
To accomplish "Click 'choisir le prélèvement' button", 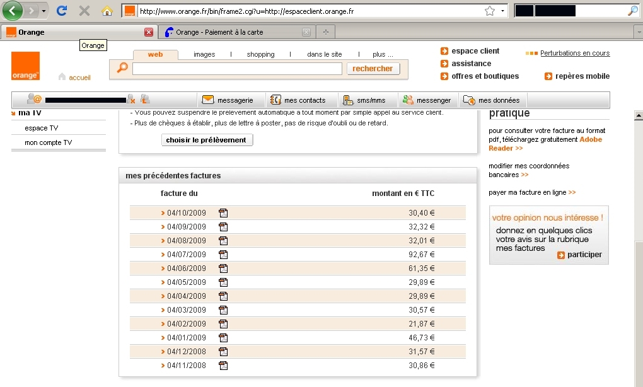I will tap(207, 140).
